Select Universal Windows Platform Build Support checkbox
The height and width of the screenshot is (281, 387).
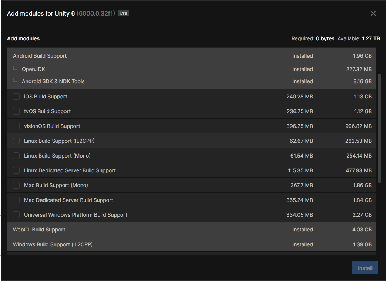pos(16,215)
